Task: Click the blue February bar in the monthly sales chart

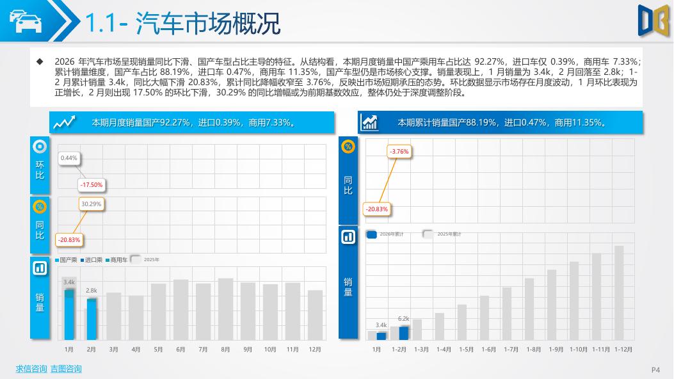Action: point(92,319)
